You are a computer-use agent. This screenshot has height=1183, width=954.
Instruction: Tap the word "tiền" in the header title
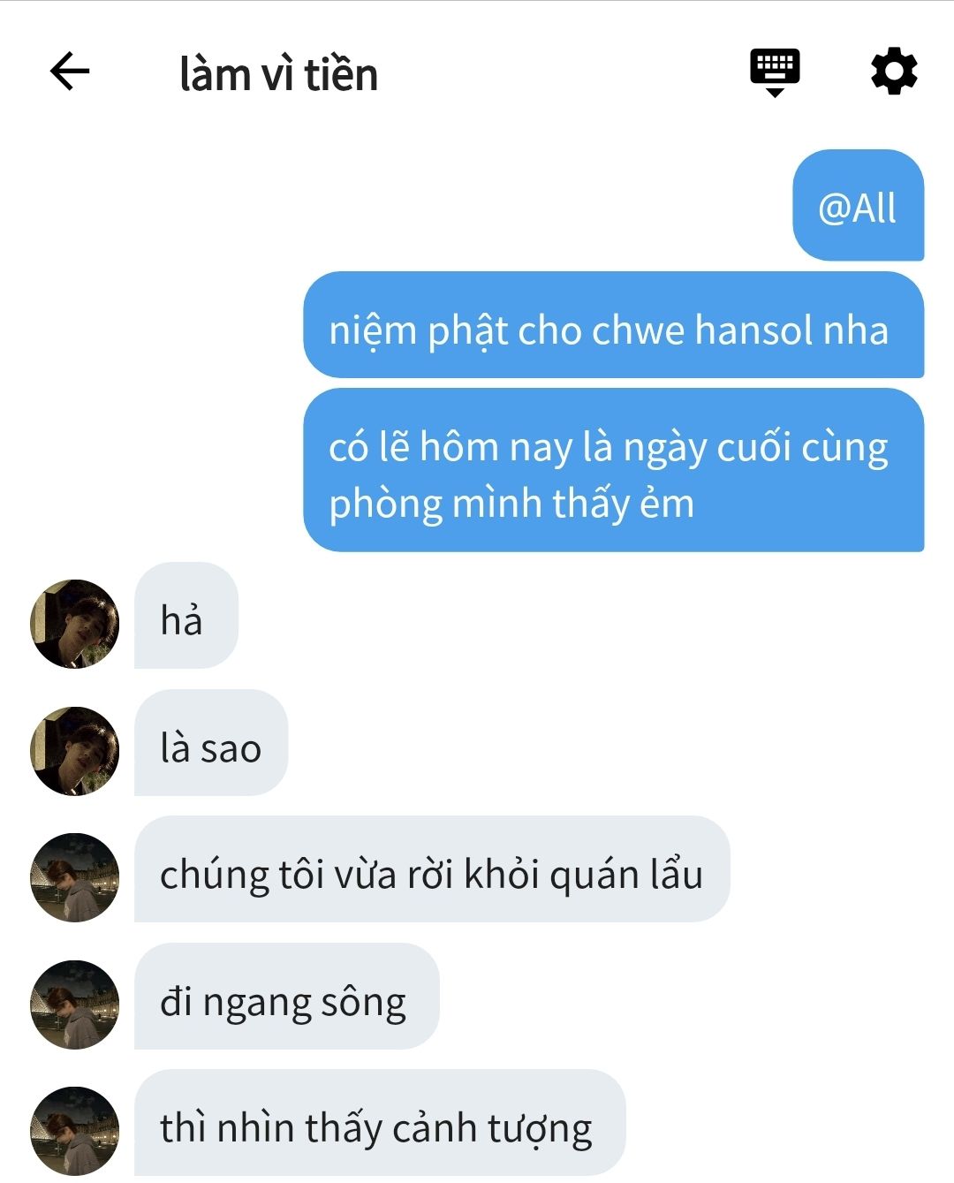(x=341, y=74)
